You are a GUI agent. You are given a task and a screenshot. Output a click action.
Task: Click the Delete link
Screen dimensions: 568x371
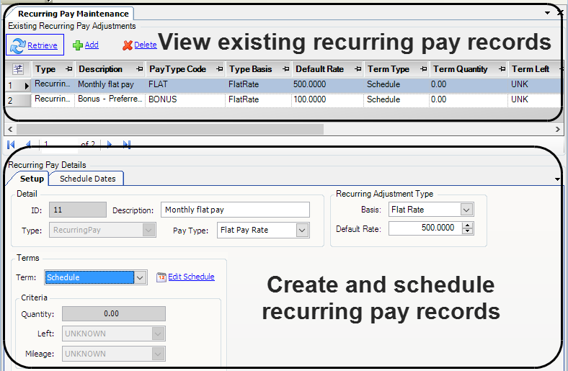[145, 45]
